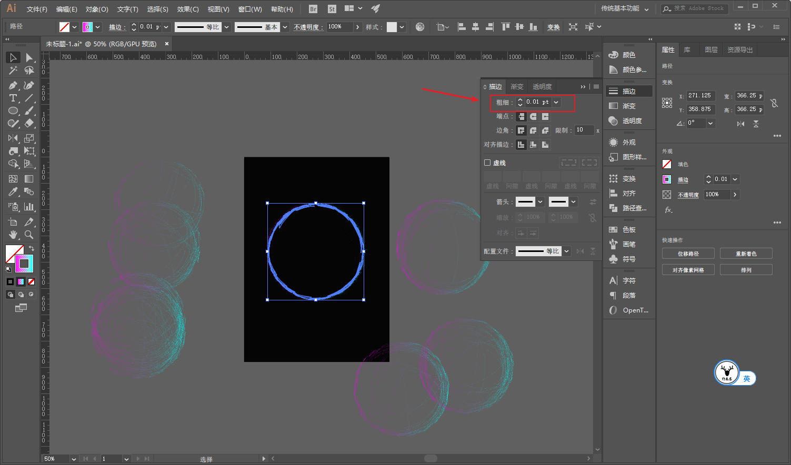Open the 对象 menu
Image resolution: width=791 pixels, height=465 pixels.
point(97,9)
